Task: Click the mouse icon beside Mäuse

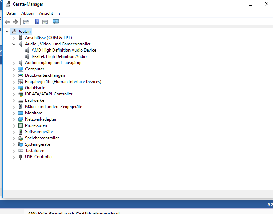Action: (x=21, y=107)
